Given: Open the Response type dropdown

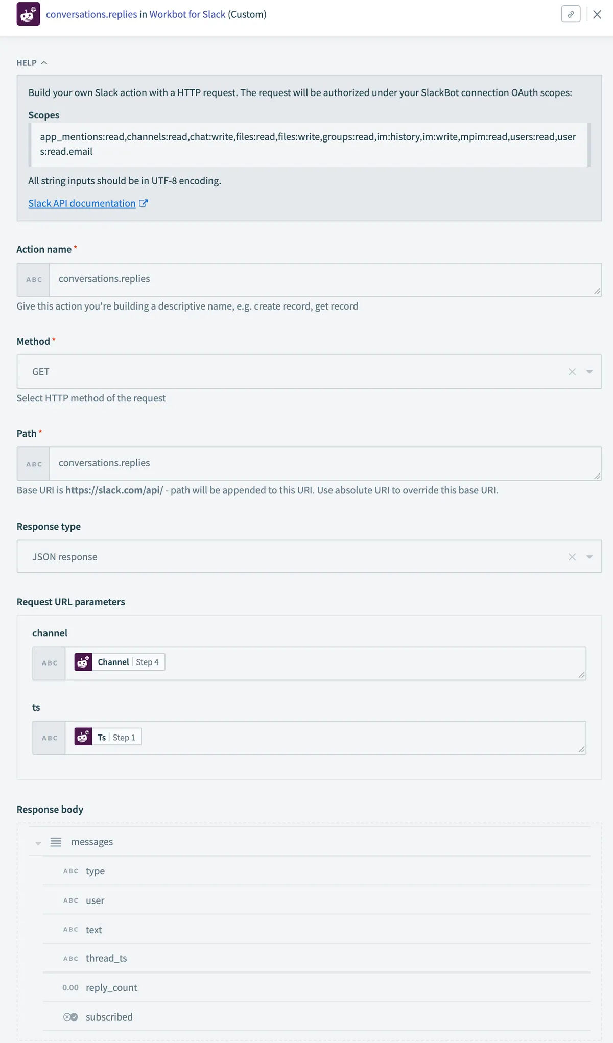Looking at the screenshot, I should tap(590, 557).
